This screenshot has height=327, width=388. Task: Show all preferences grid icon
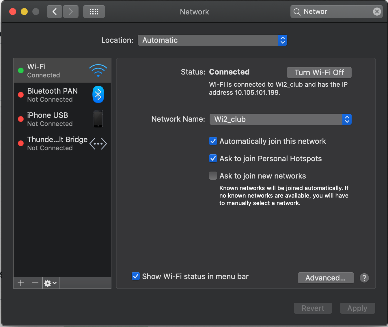click(x=94, y=12)
